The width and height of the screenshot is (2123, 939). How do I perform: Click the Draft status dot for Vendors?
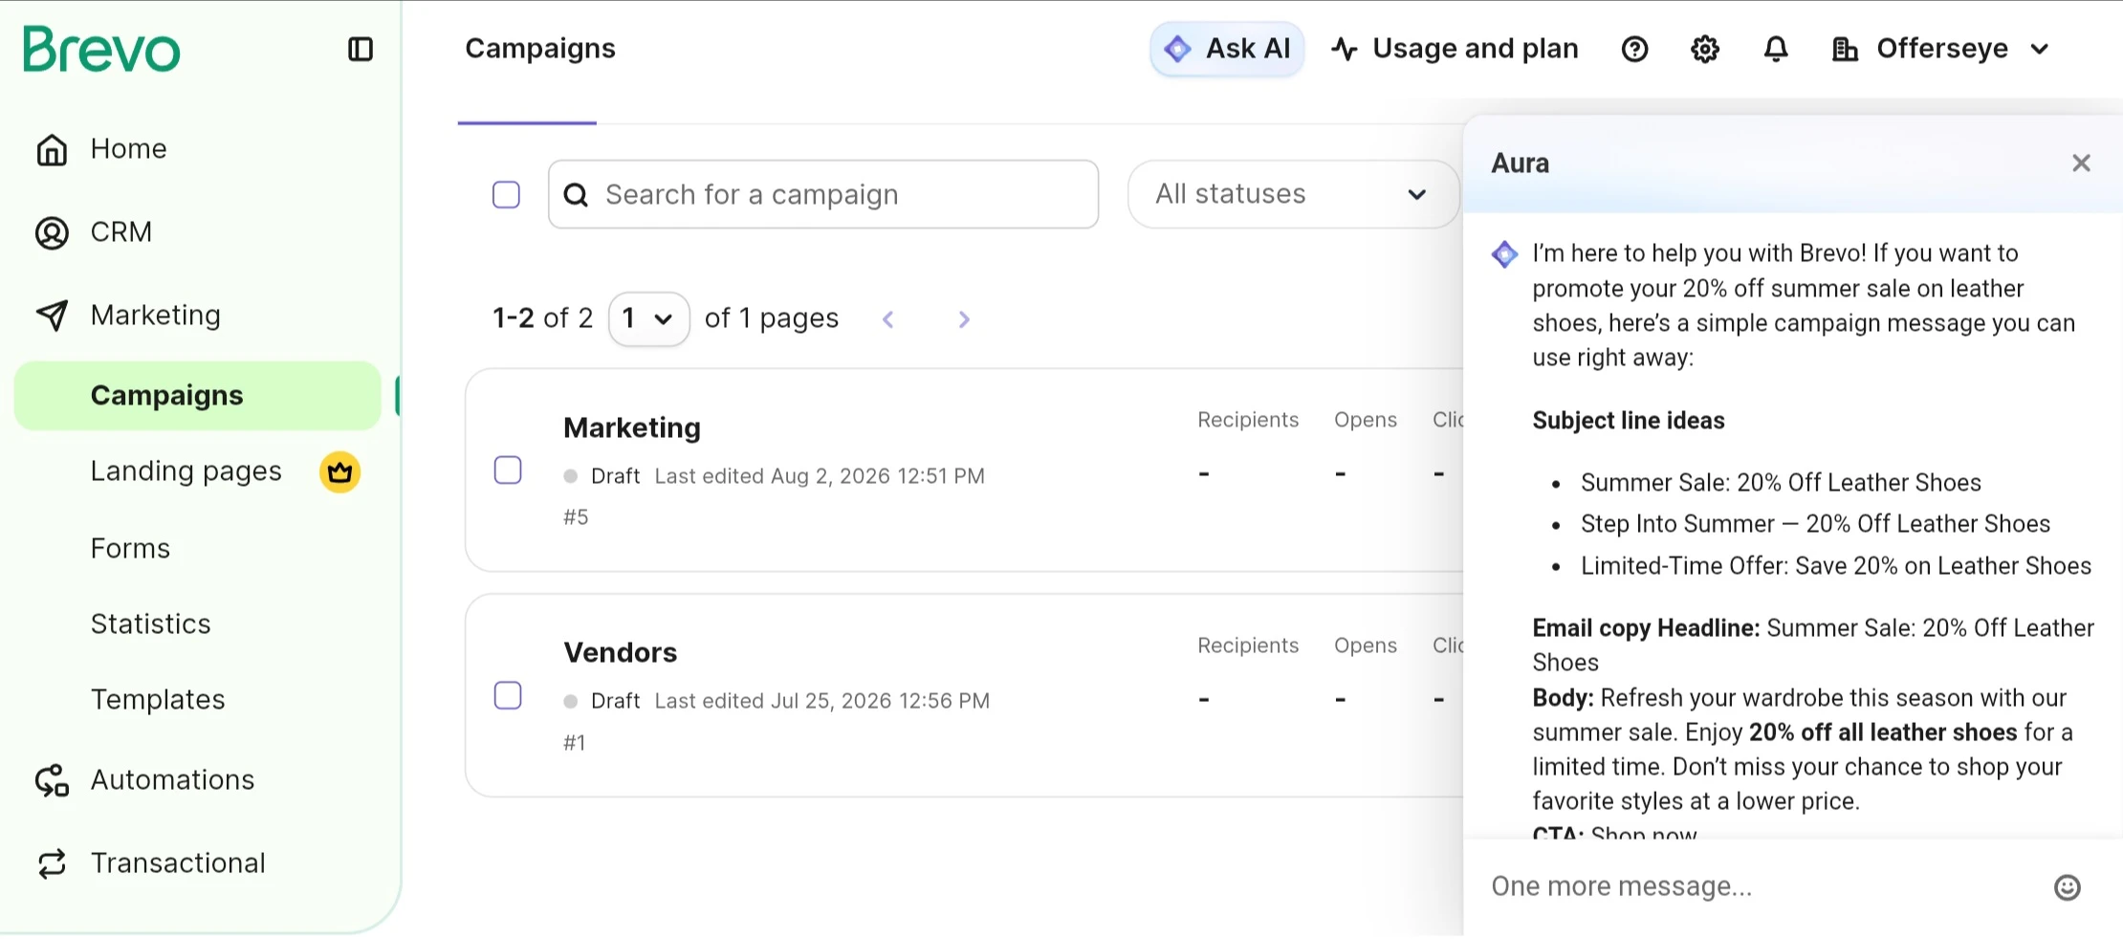coord(571,701)
